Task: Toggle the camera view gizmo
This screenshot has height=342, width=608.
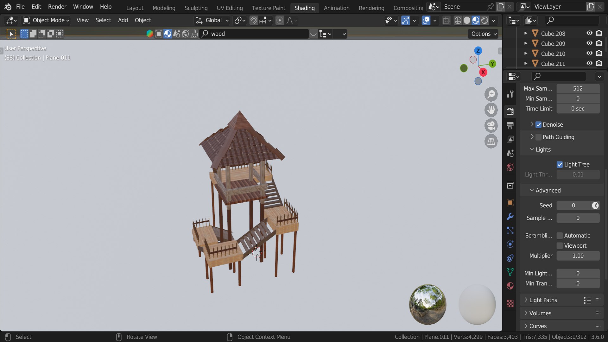Action: tap(491, 126)
